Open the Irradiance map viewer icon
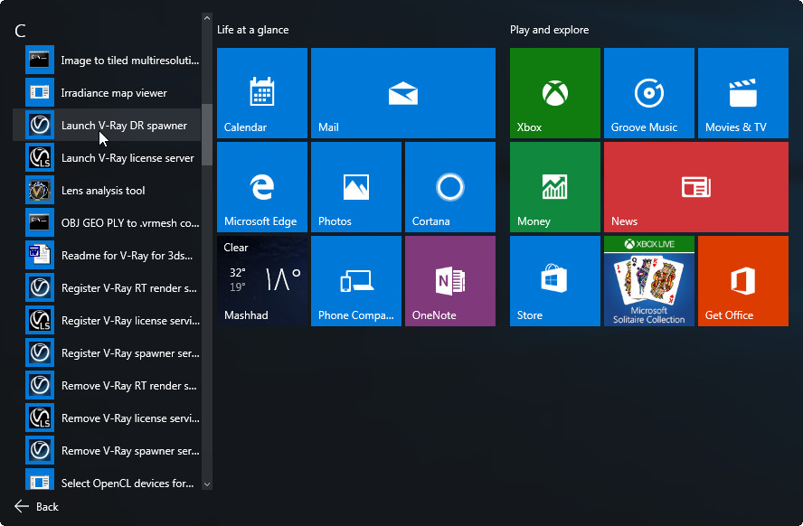The width and height of the screenshot is (803, 526). [x=40, y=92]
